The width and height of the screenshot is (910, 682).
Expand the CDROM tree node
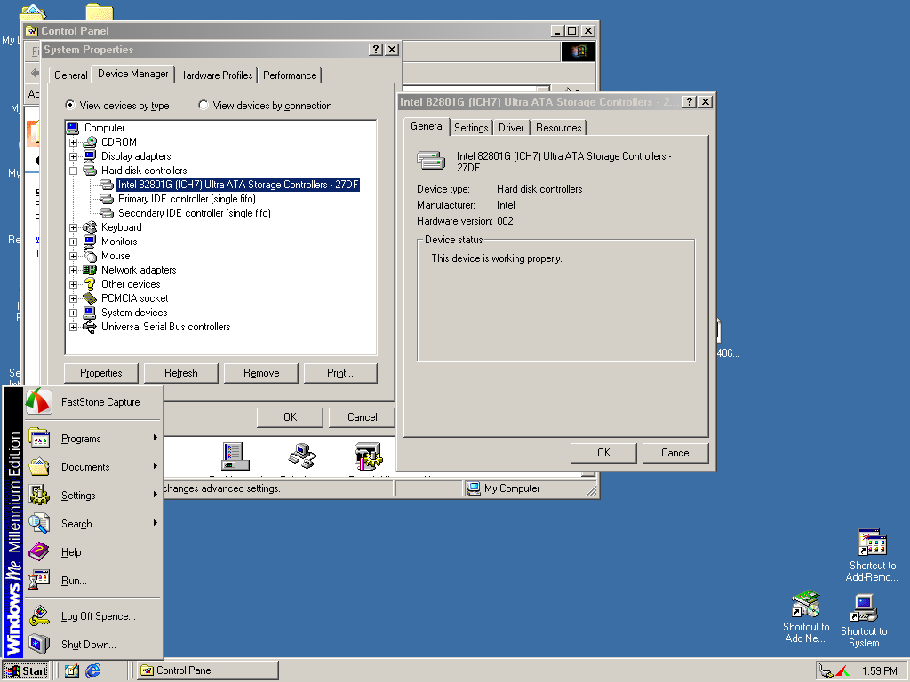pos(73,142)
